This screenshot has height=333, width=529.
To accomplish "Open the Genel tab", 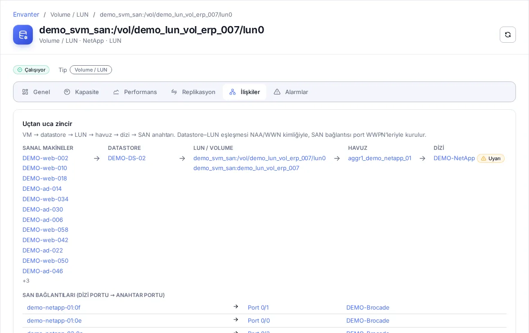I will (x=36, y=92).
